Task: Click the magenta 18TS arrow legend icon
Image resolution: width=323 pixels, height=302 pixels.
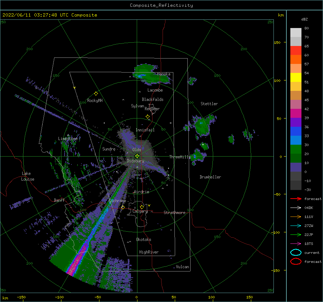Action: [296, 244]
